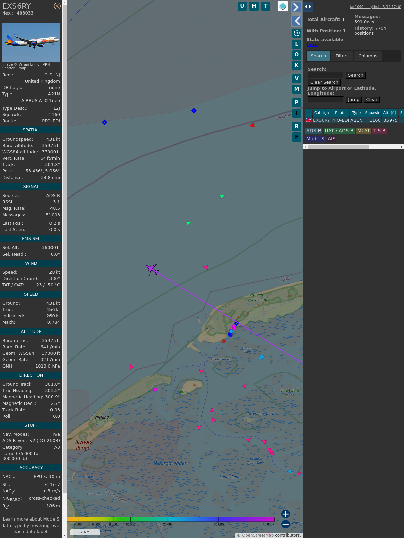Sort by the Callsign column header
Image resolution: width=404 pixels, height=538 pixels.
pyautogui.click(x=322, y=113)
